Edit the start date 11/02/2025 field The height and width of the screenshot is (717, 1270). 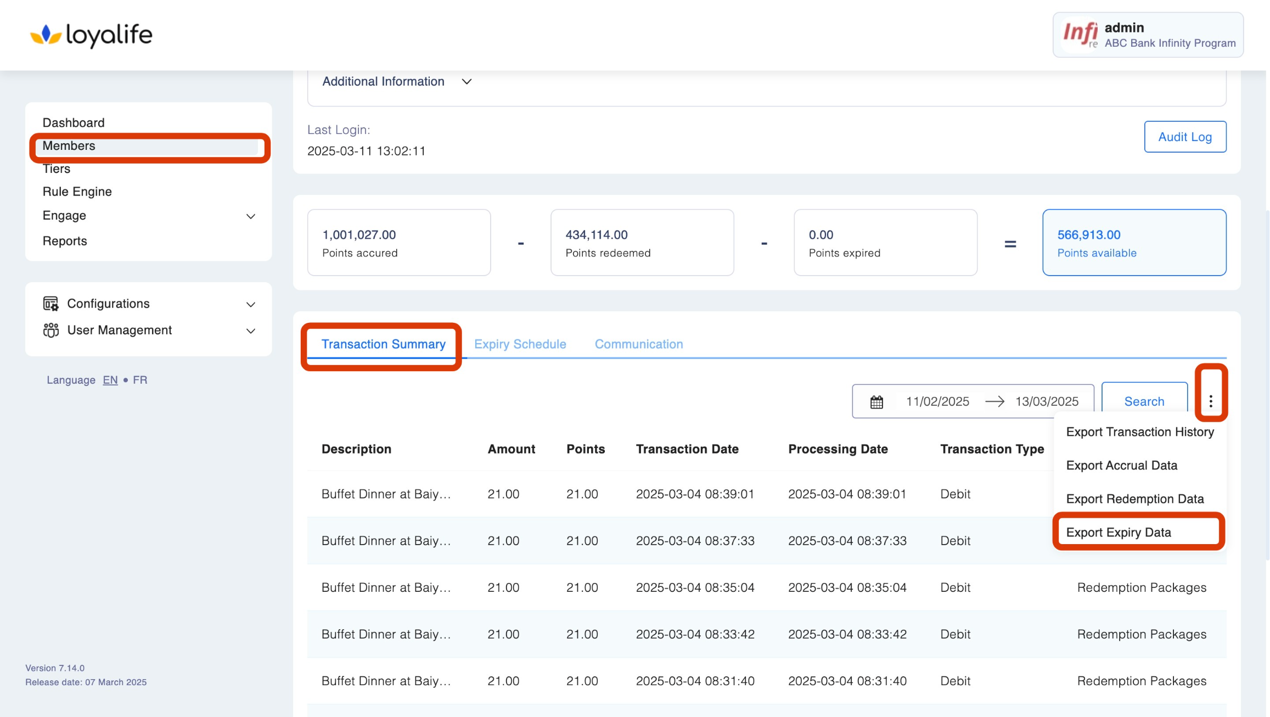[937, 402]
